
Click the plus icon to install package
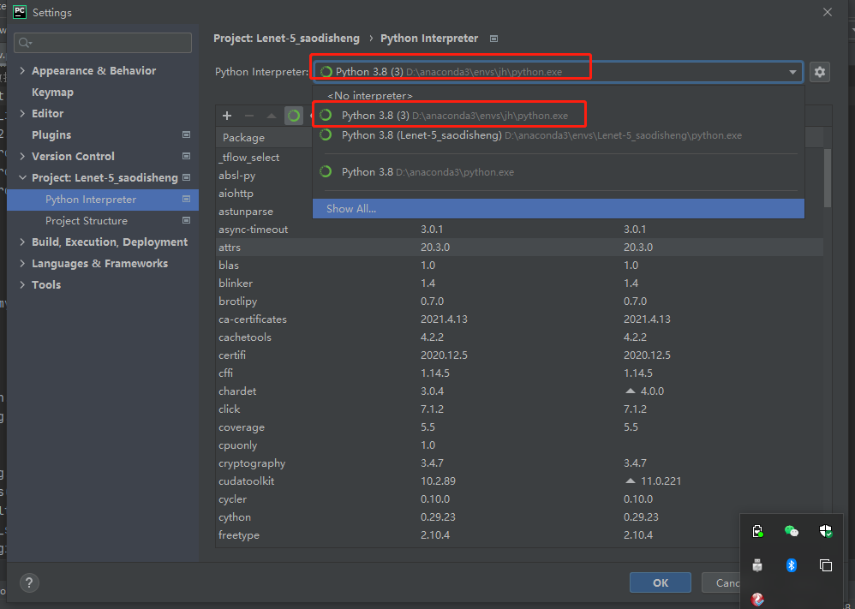(x=227, y=116)
